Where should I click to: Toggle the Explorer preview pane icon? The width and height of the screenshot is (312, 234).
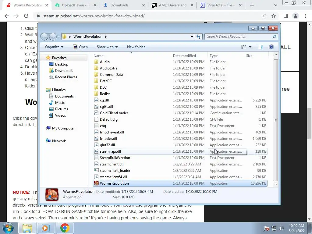click(x=260, y=47)
